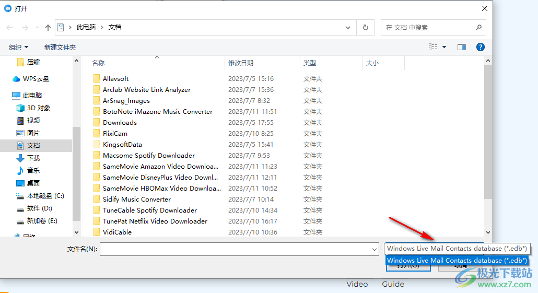
Task: Open recent locations dropdown arrow
Action: coord(37,28)
